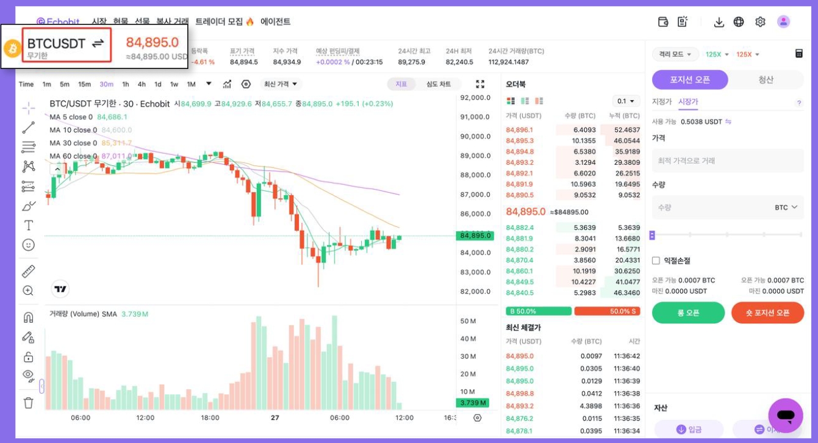The height and width of the screenshot is (443, 818).
Task: Open the orders document icon
Action: tap(683, 22)
